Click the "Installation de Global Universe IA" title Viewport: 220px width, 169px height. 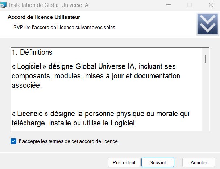tap(48, 5)
